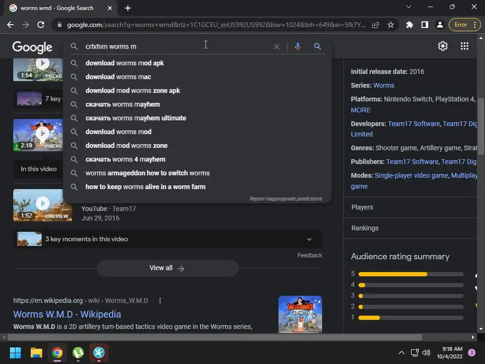
Task: Start voice search with microphone
Action: (297, 46)
